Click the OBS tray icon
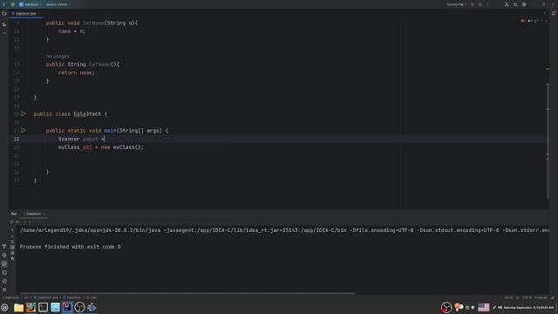Viewport: 558px width, 314px height. (446, 307)
